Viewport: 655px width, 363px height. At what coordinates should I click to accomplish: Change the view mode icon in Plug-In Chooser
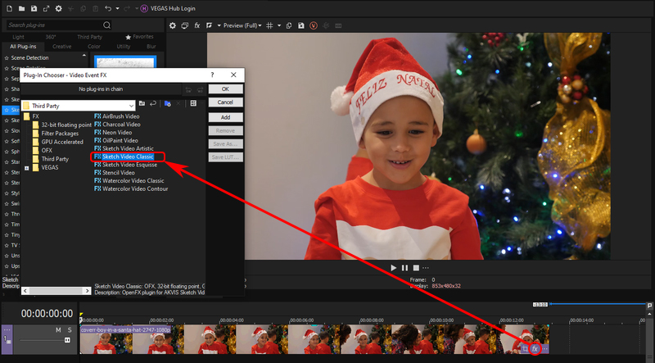click(x=193, y=103)
